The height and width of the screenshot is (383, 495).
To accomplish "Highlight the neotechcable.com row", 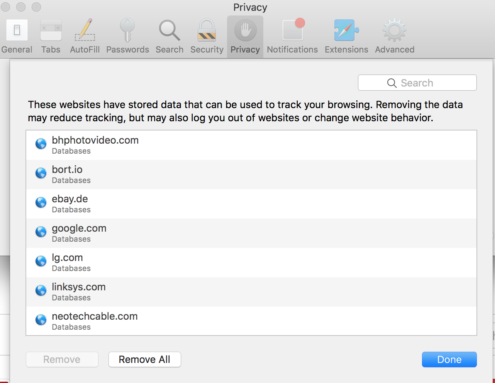I will tap(251, 321).
